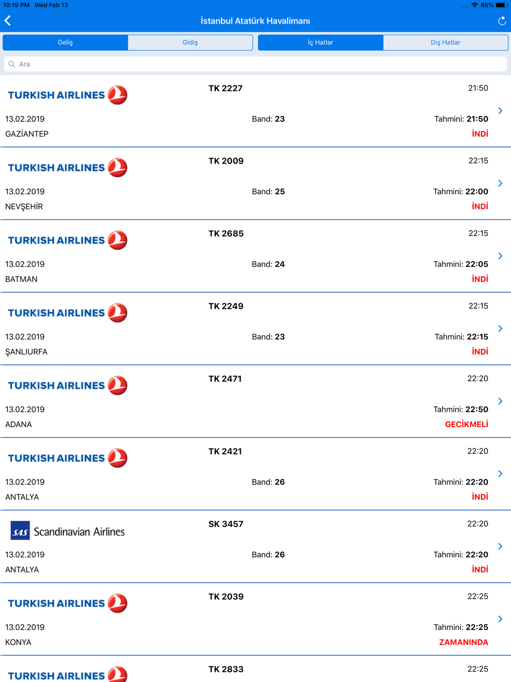
Task: Refresh the flight list
Action: [502, 21]
